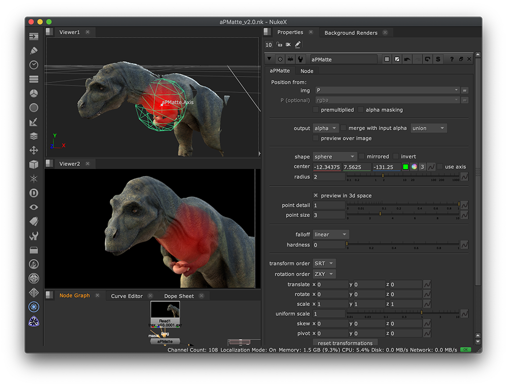507x386 pixels.
Task: Select the aPMatte node in Node Graph
Action: 165,341
